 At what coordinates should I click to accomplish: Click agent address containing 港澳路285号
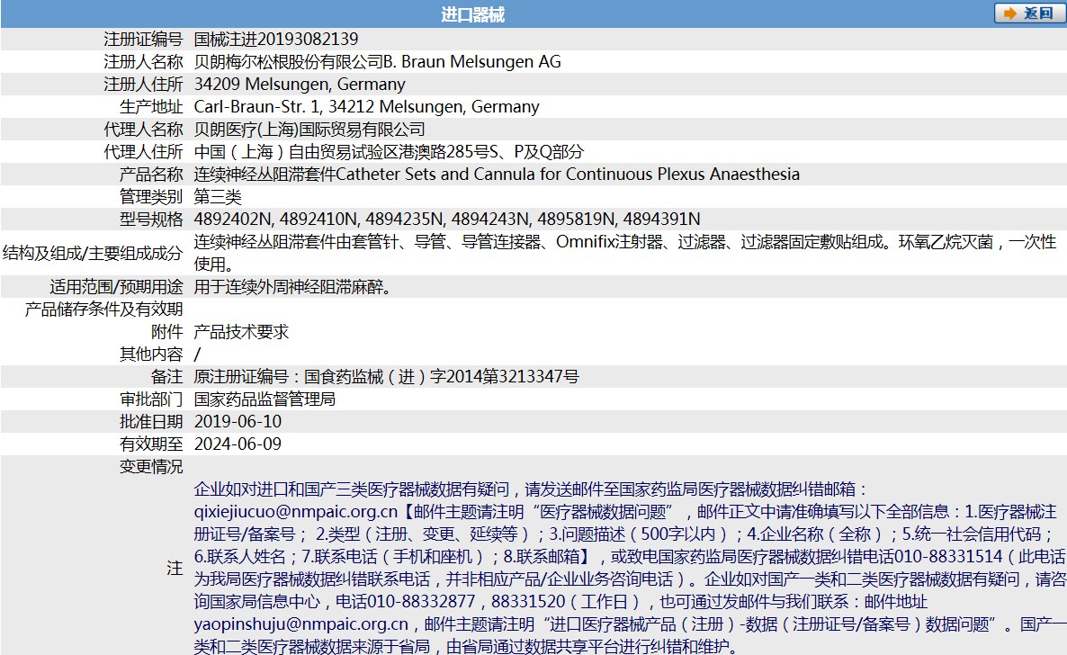pyautogui.click(x=389, y=151)
